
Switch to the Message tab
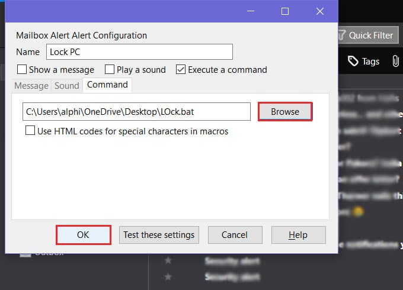(x=31, y=86)
